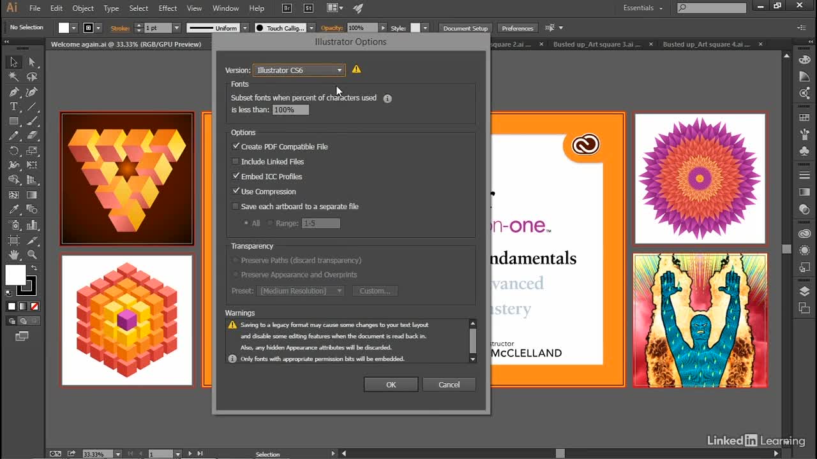
Task: Click the subset fonts percent field
Action: pos(290,110)
